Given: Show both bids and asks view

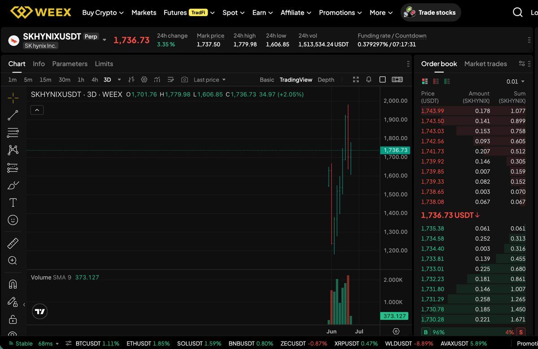Looking at the screenshot, I should tap(425, 82).
